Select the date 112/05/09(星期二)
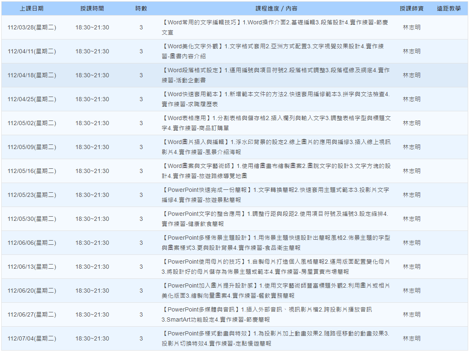Screen dimensions: 469x351 (32, 147)
